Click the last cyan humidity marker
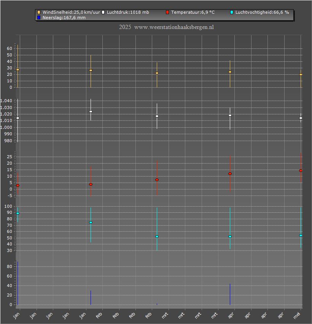The height and width of the screenshot is (324, 312). coord(301,235)
